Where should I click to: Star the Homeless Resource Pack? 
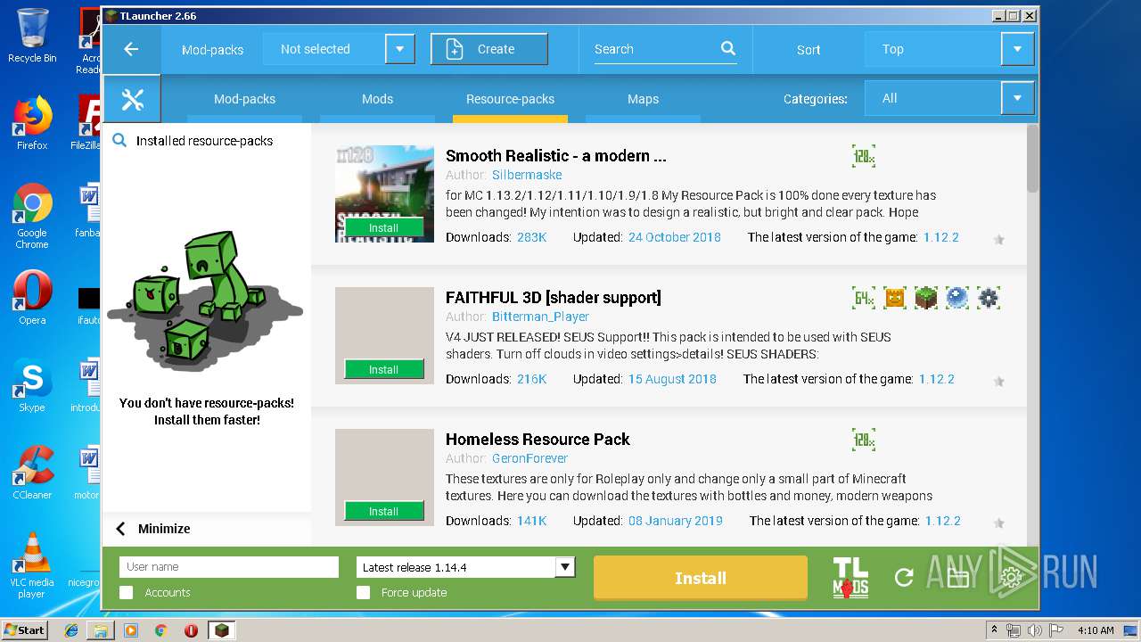tap(999, 523)
